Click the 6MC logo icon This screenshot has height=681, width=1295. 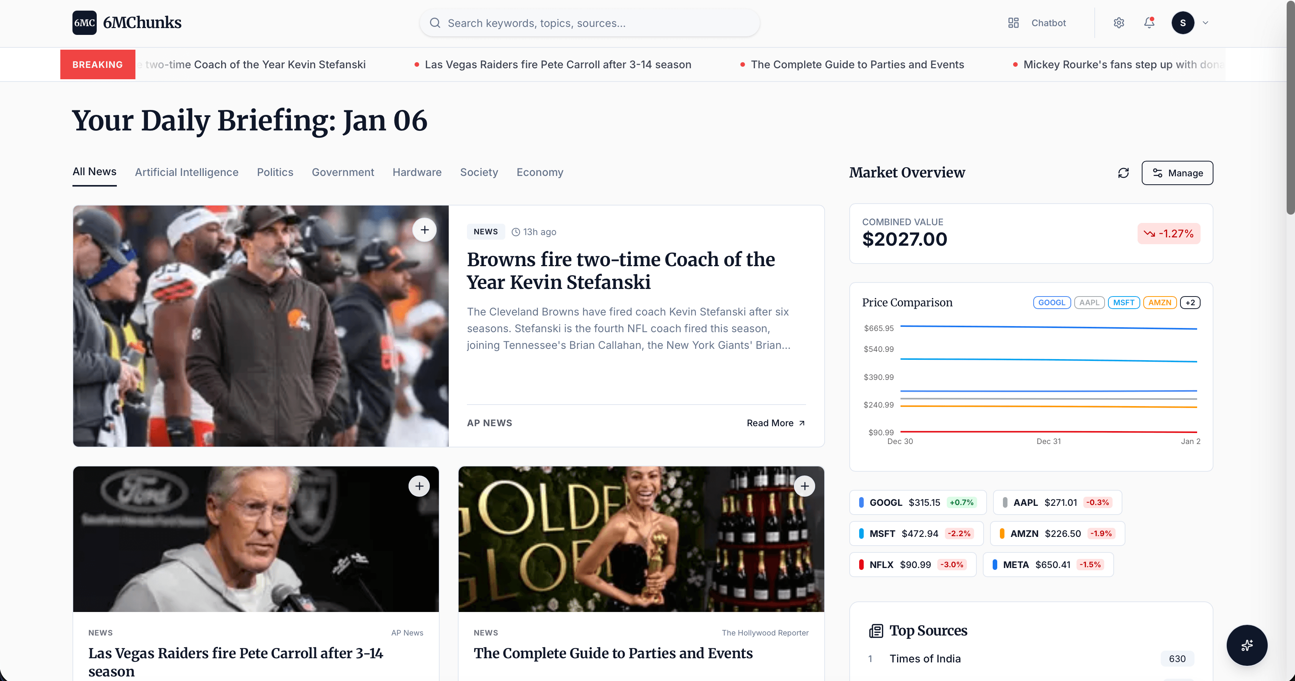85,23
